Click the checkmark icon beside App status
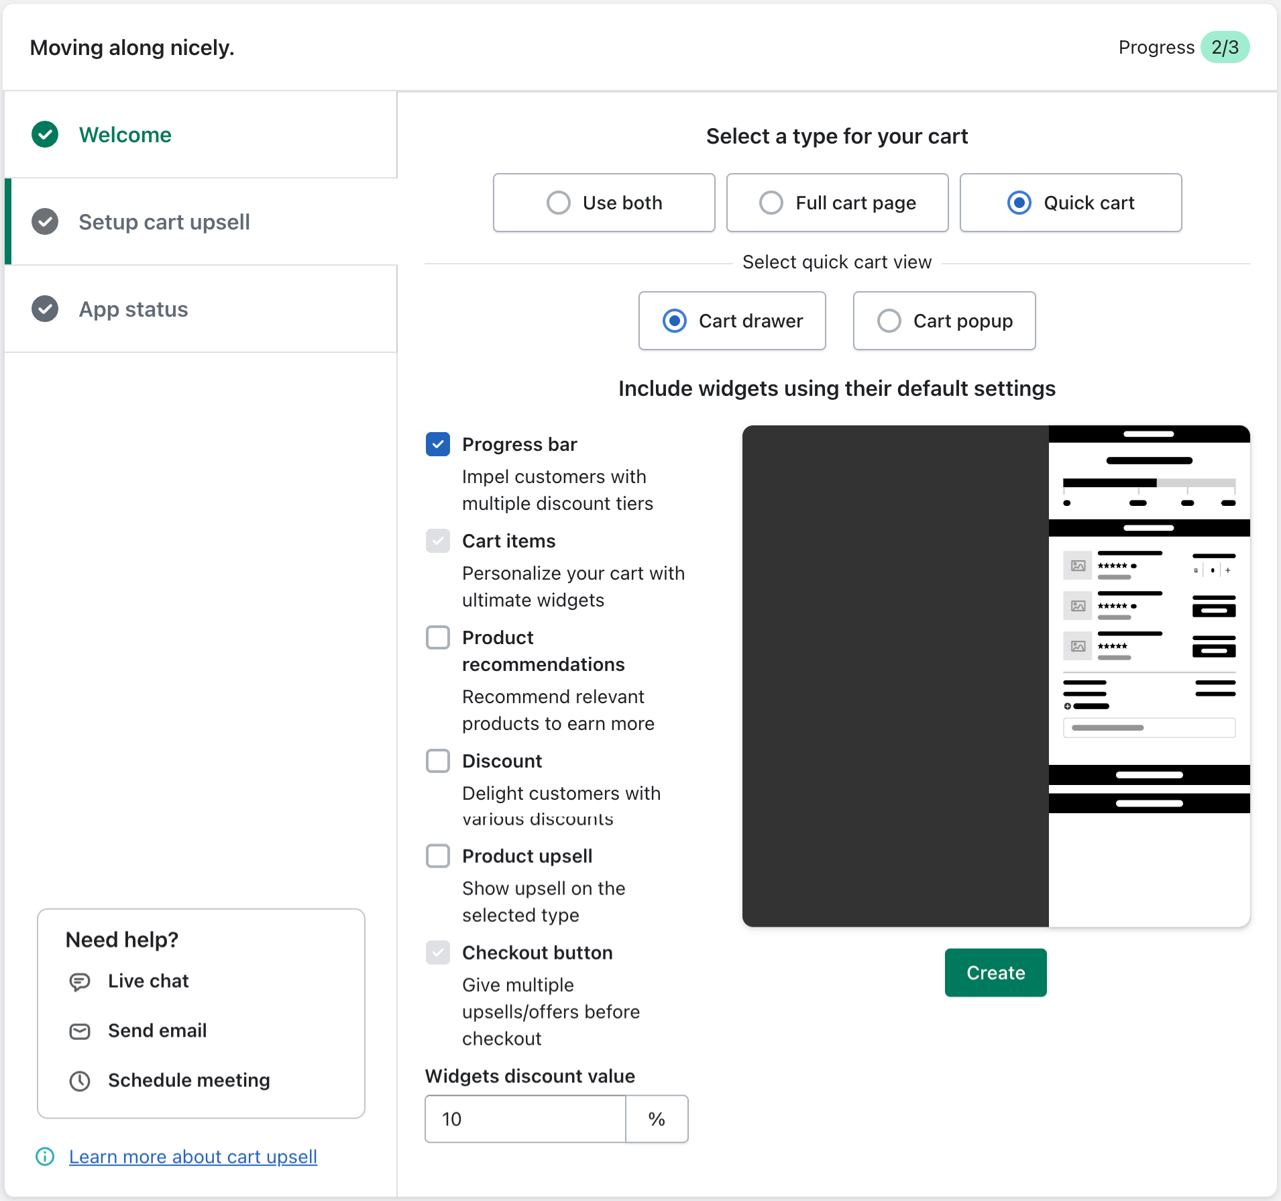1281x1201 pixels. [45, 309]
